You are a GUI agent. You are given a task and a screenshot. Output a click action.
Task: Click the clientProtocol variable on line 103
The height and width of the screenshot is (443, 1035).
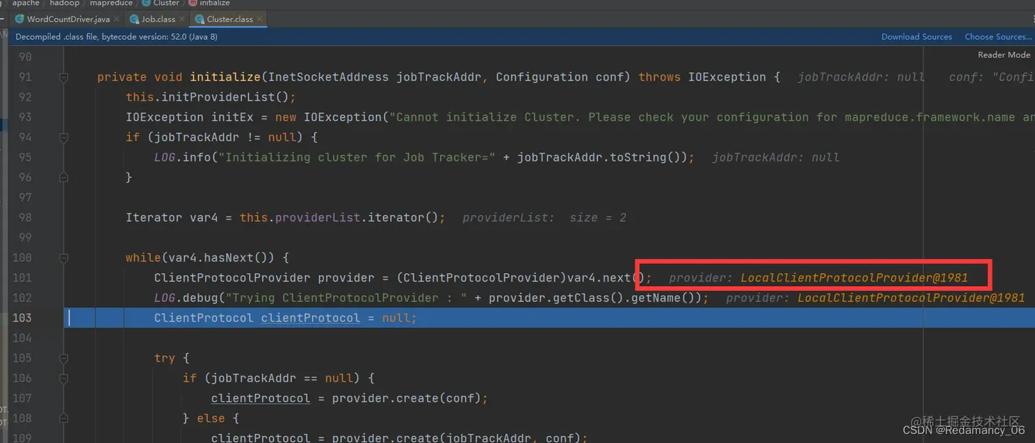coord(310,318)
